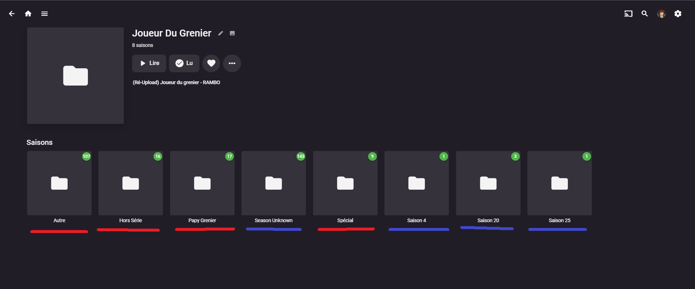The width and height of the screenshot is (695, 289).
Task: Click the Hors Série title link
Action: pos(131,220)
